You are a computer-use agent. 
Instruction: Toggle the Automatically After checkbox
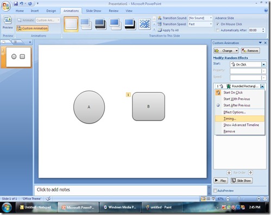click(218, 30)
